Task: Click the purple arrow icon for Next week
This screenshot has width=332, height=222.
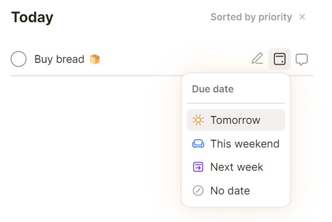Action: coord(198,167)
